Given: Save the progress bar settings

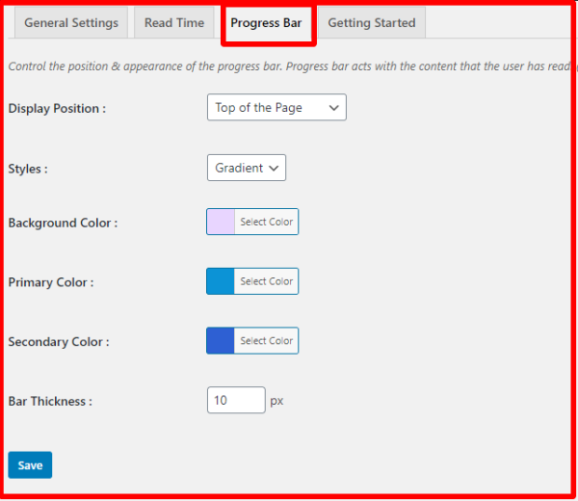Looking at the screenshot, I should coord(30,465).
